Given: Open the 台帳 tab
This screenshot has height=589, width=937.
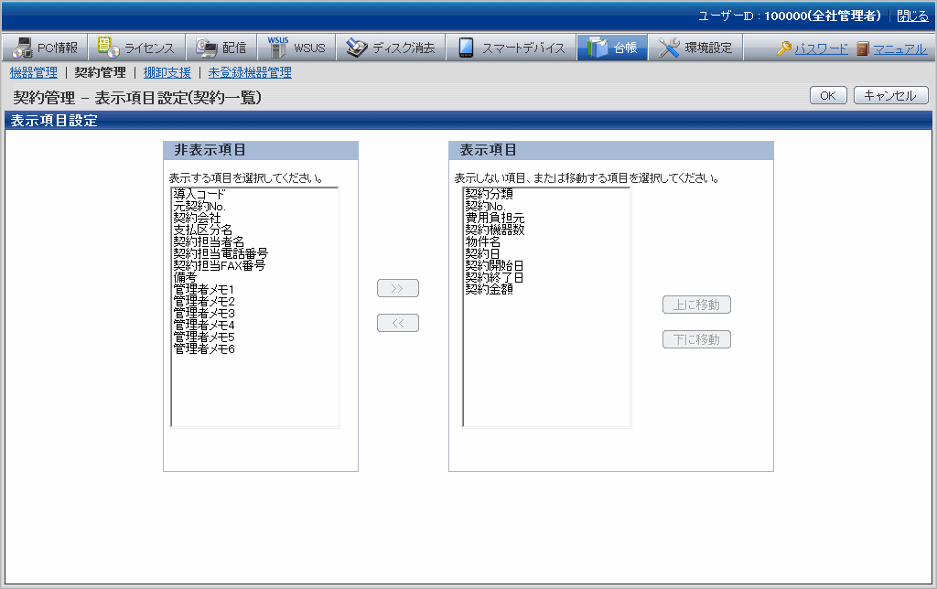Looking at the screenshot, I should [x=612, y=48].
